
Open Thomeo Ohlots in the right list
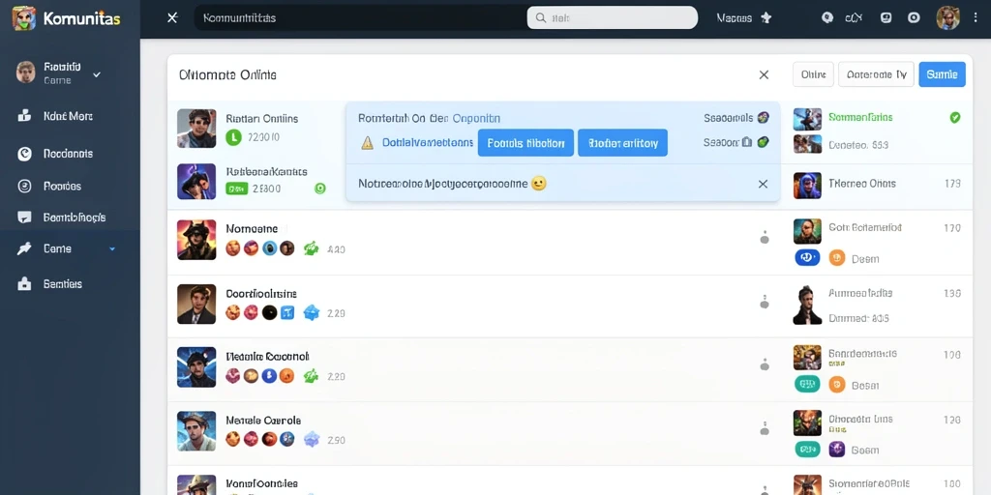point(862,184)
